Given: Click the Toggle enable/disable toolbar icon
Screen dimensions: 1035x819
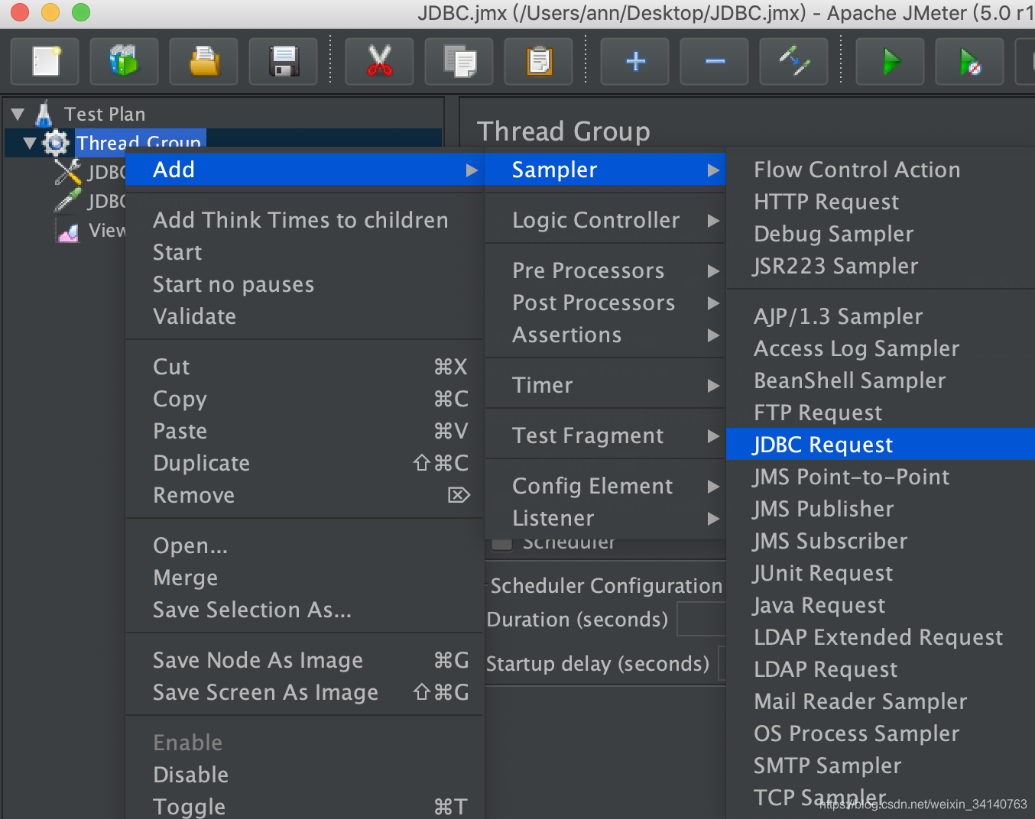Looking at the screenshot, I should pyautogui.click(x=794, y=61).
